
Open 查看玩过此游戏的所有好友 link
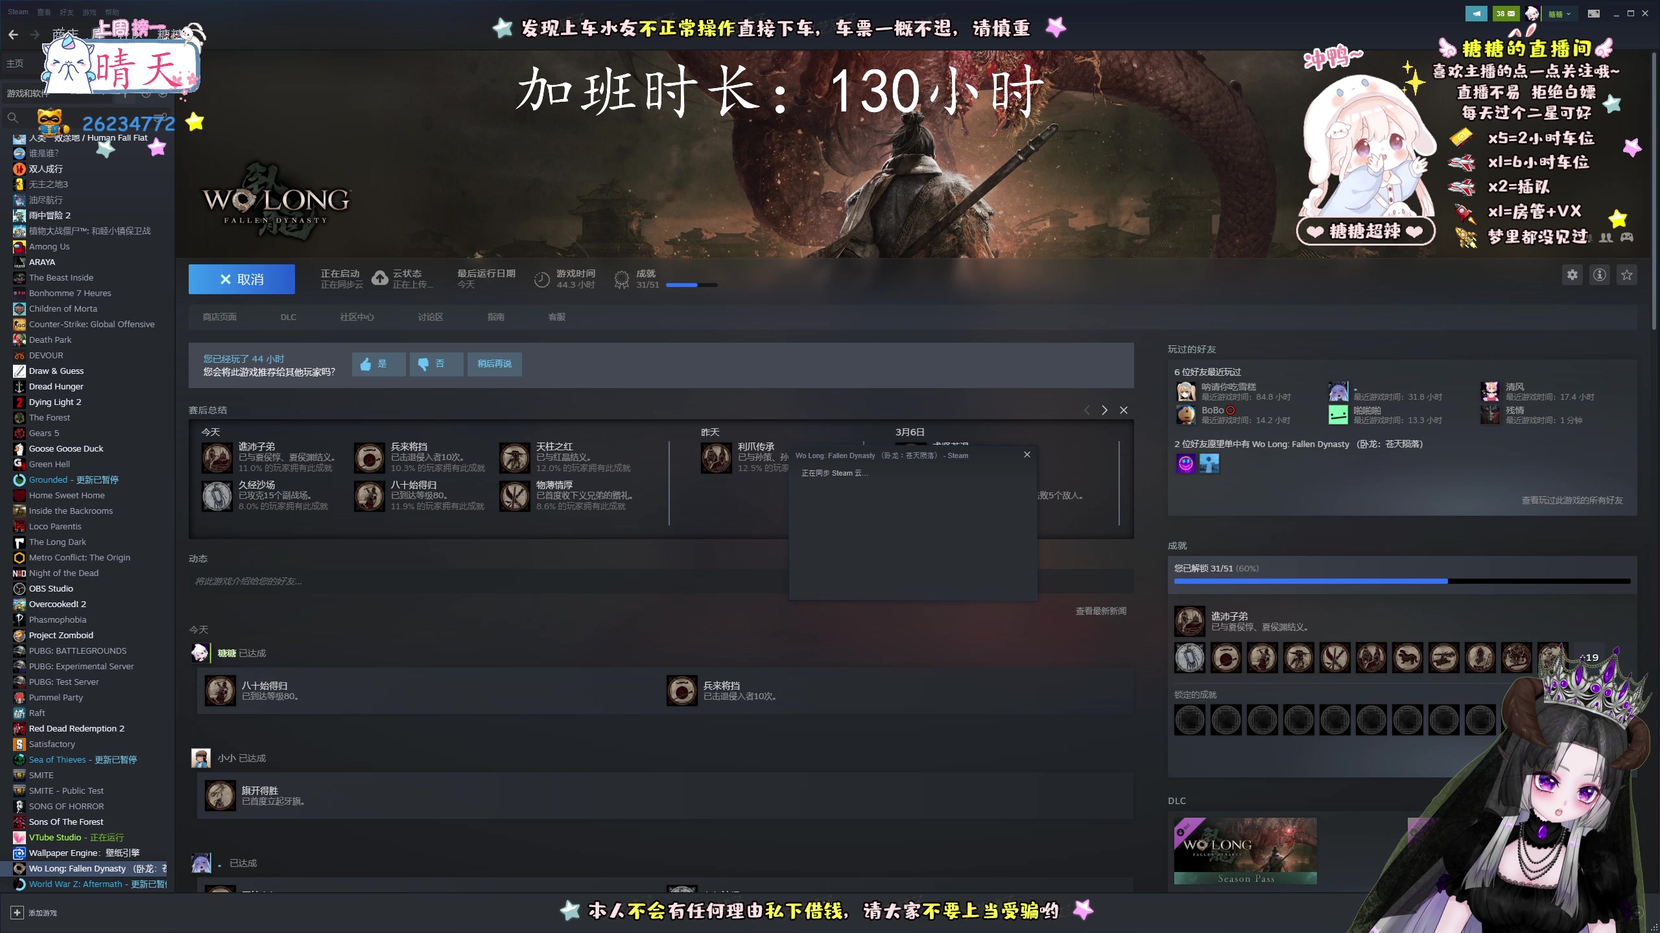(x=1572, y=500)
